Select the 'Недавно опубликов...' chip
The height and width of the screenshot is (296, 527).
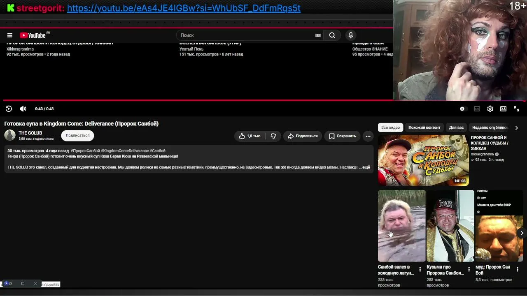[490, 127]
